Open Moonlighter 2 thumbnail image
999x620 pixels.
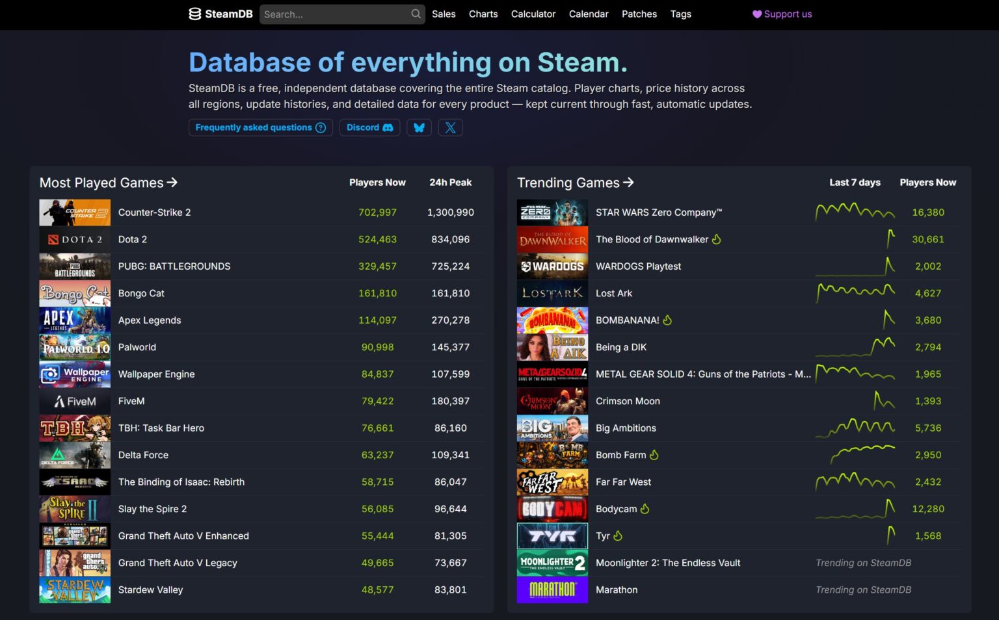pos(552,563)
